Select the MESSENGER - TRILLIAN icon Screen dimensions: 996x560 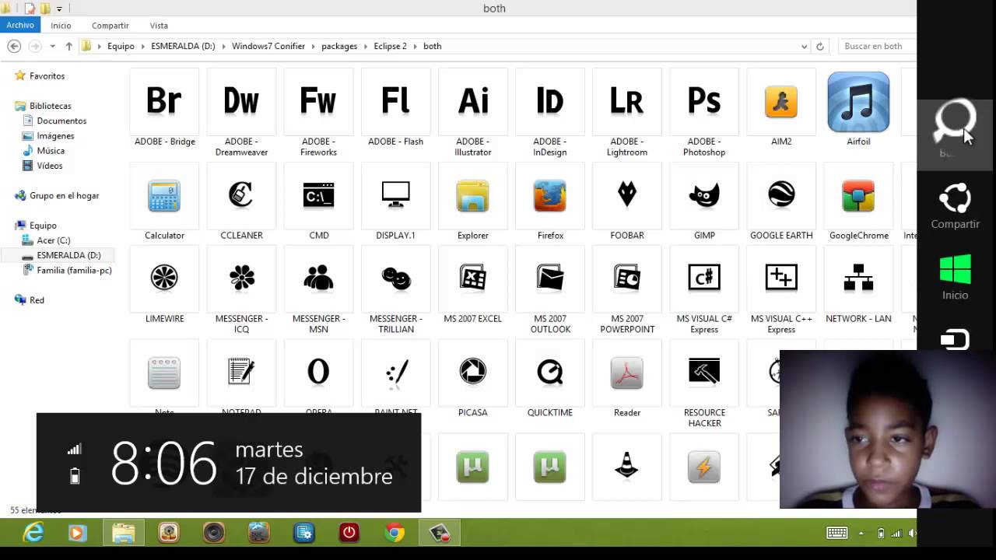(x=395, y=278)
